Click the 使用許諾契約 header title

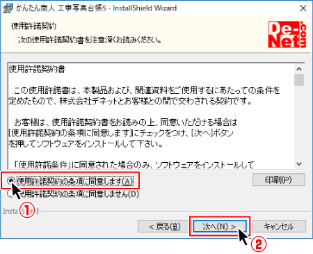(33, 26)
